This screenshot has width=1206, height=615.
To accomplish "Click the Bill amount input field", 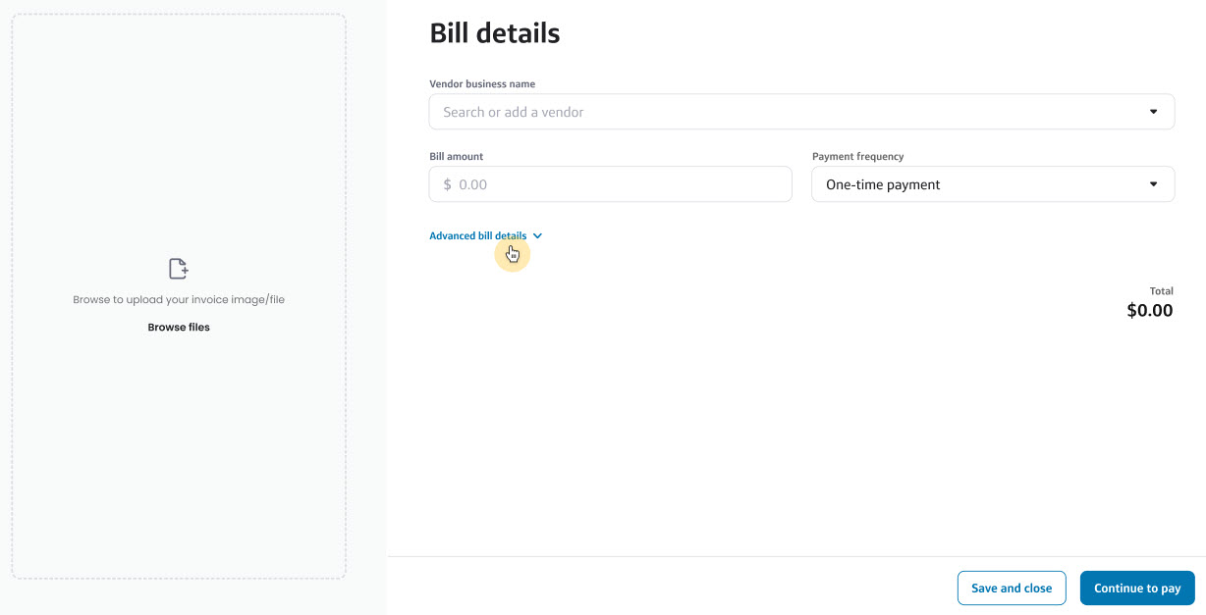I will [x=610, y=183].
